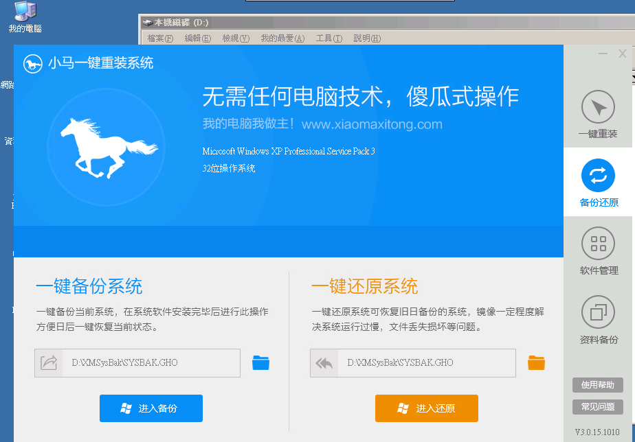635x442 pixels.
Task: Click 进入备份 blue button
Action: [151, 408]
